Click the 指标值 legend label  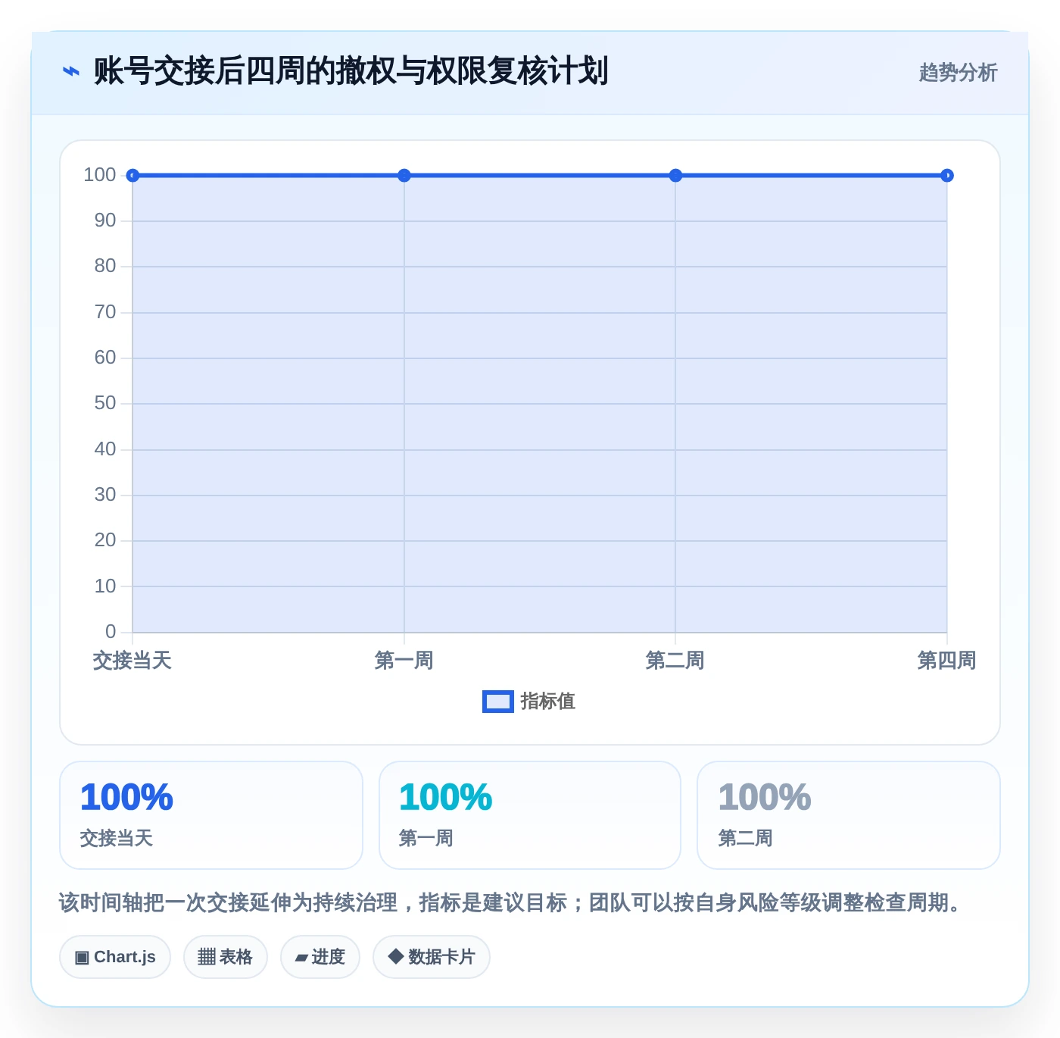click(548, 702)
